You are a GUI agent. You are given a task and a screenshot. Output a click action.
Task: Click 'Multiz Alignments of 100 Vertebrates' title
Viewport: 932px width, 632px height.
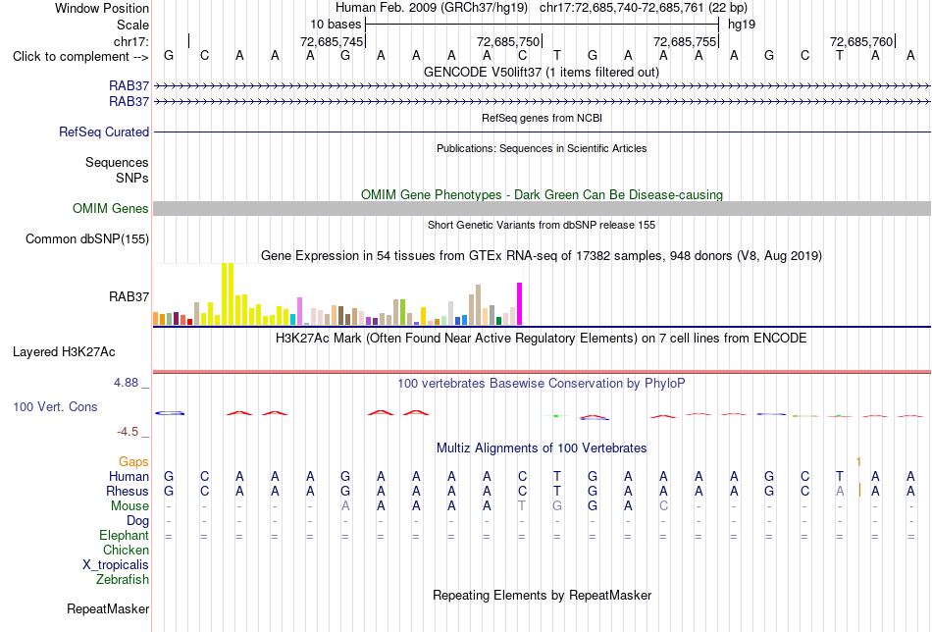pos(542,448)
